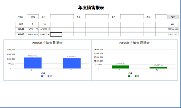Click the green legend swatch for month 9
Image resolution: width=181 pixels, height=108 pixels.
coord(129,76)
